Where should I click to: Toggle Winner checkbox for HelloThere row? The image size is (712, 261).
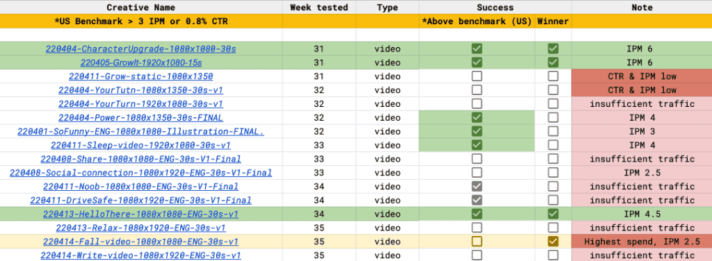click(553, 214)
